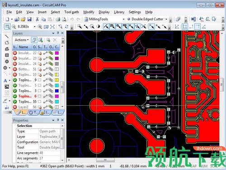Toggle visibility of TopIns... layer 10
This screenshot has width=226, height=170.
pyautogui.click(x=15, y=75)
